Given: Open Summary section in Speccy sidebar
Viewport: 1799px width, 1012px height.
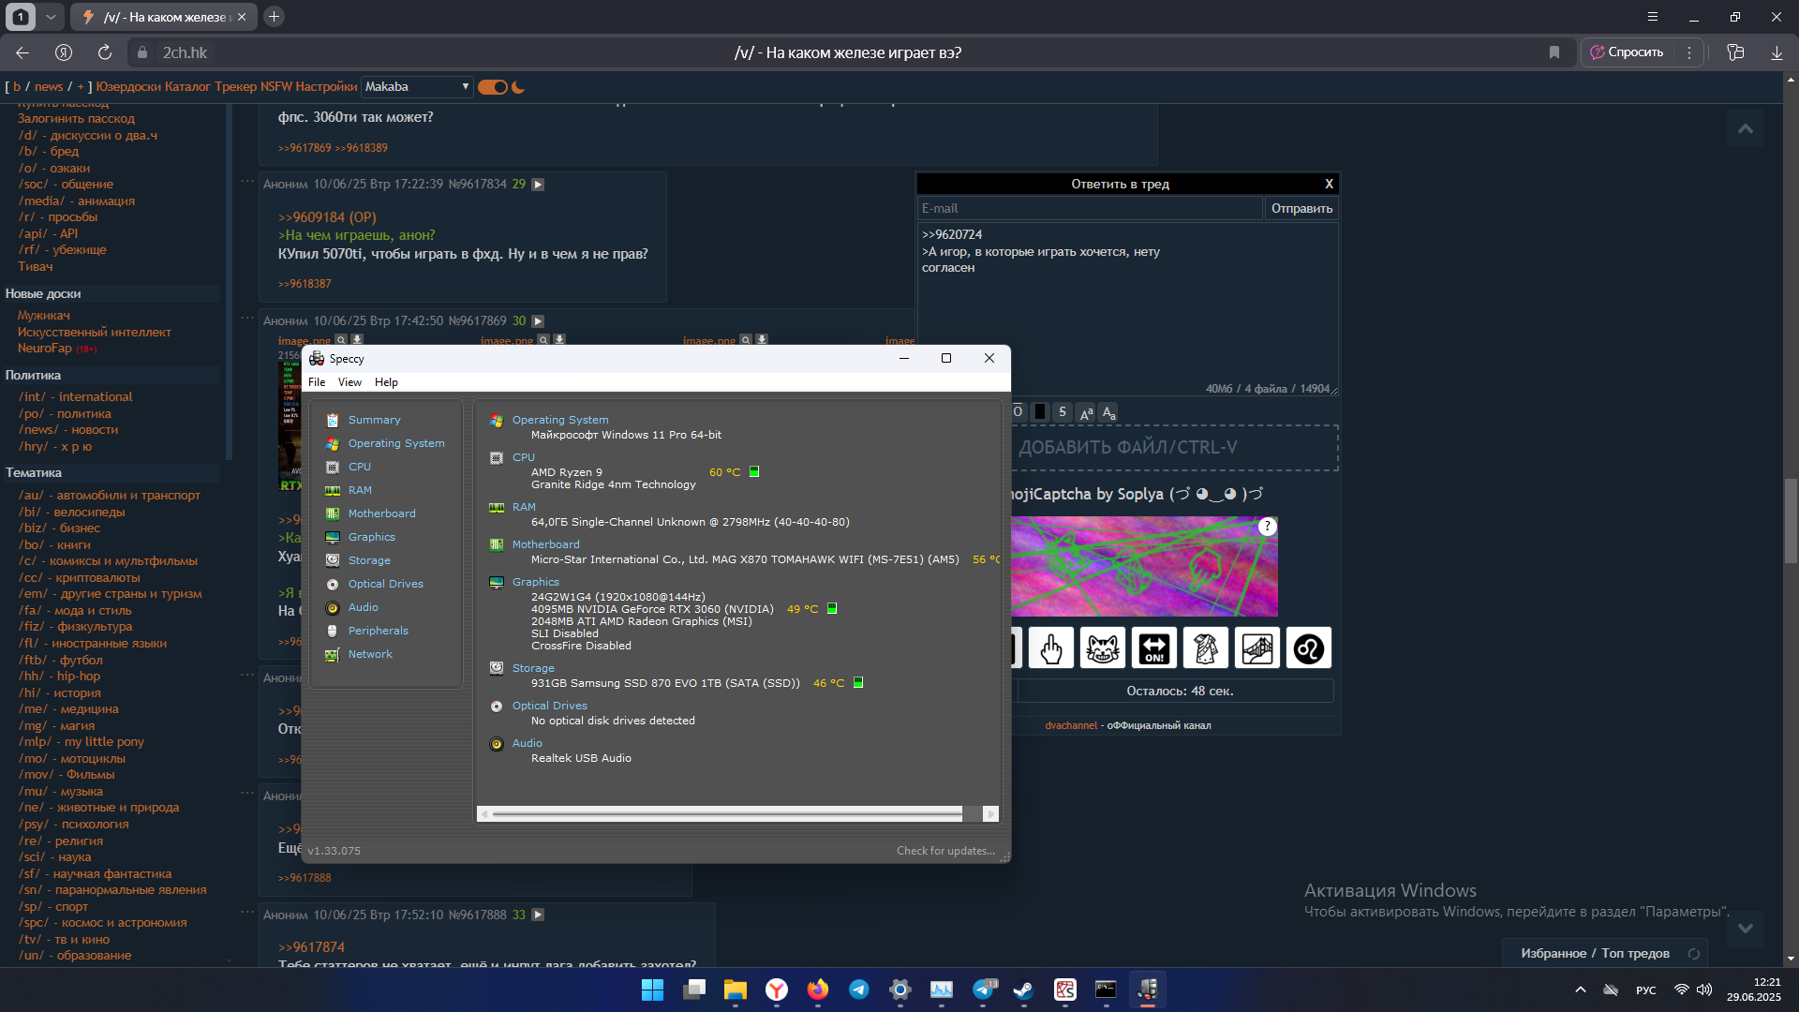Looking at the screenshot, I should tap(374, 420).
